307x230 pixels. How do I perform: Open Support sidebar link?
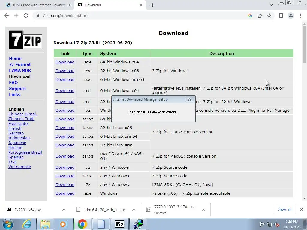tap(17, 88)
